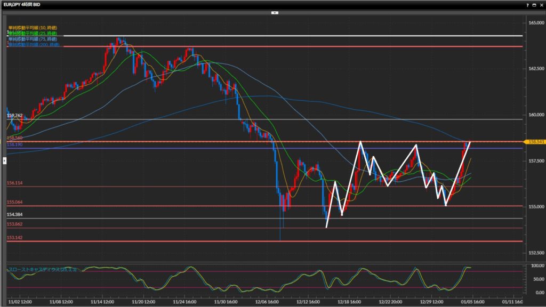Select the SMA (10) indicator label
The image size is (546, 307).
[x=32, y=27]
